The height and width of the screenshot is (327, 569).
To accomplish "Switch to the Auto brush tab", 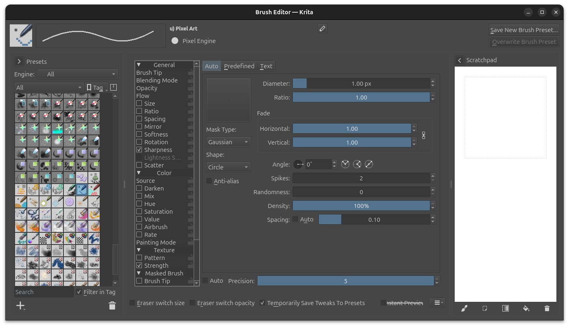I will pos(211,66).
